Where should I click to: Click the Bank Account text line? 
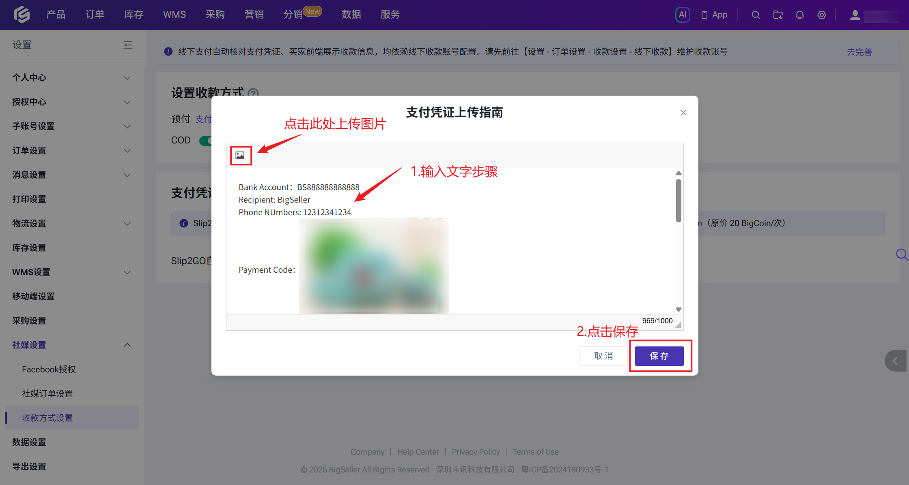[299, 187]
